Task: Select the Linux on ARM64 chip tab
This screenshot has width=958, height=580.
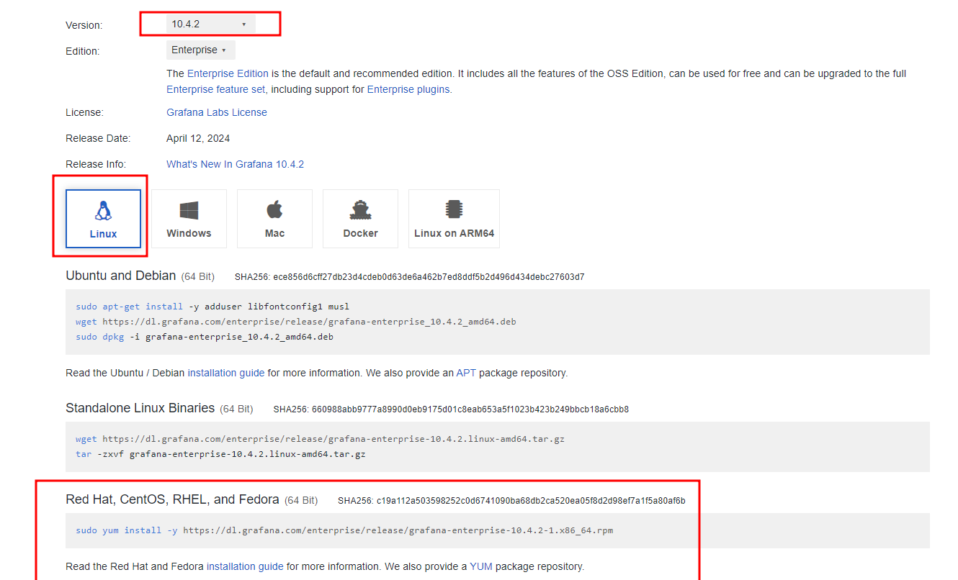Action: [454, 219]
